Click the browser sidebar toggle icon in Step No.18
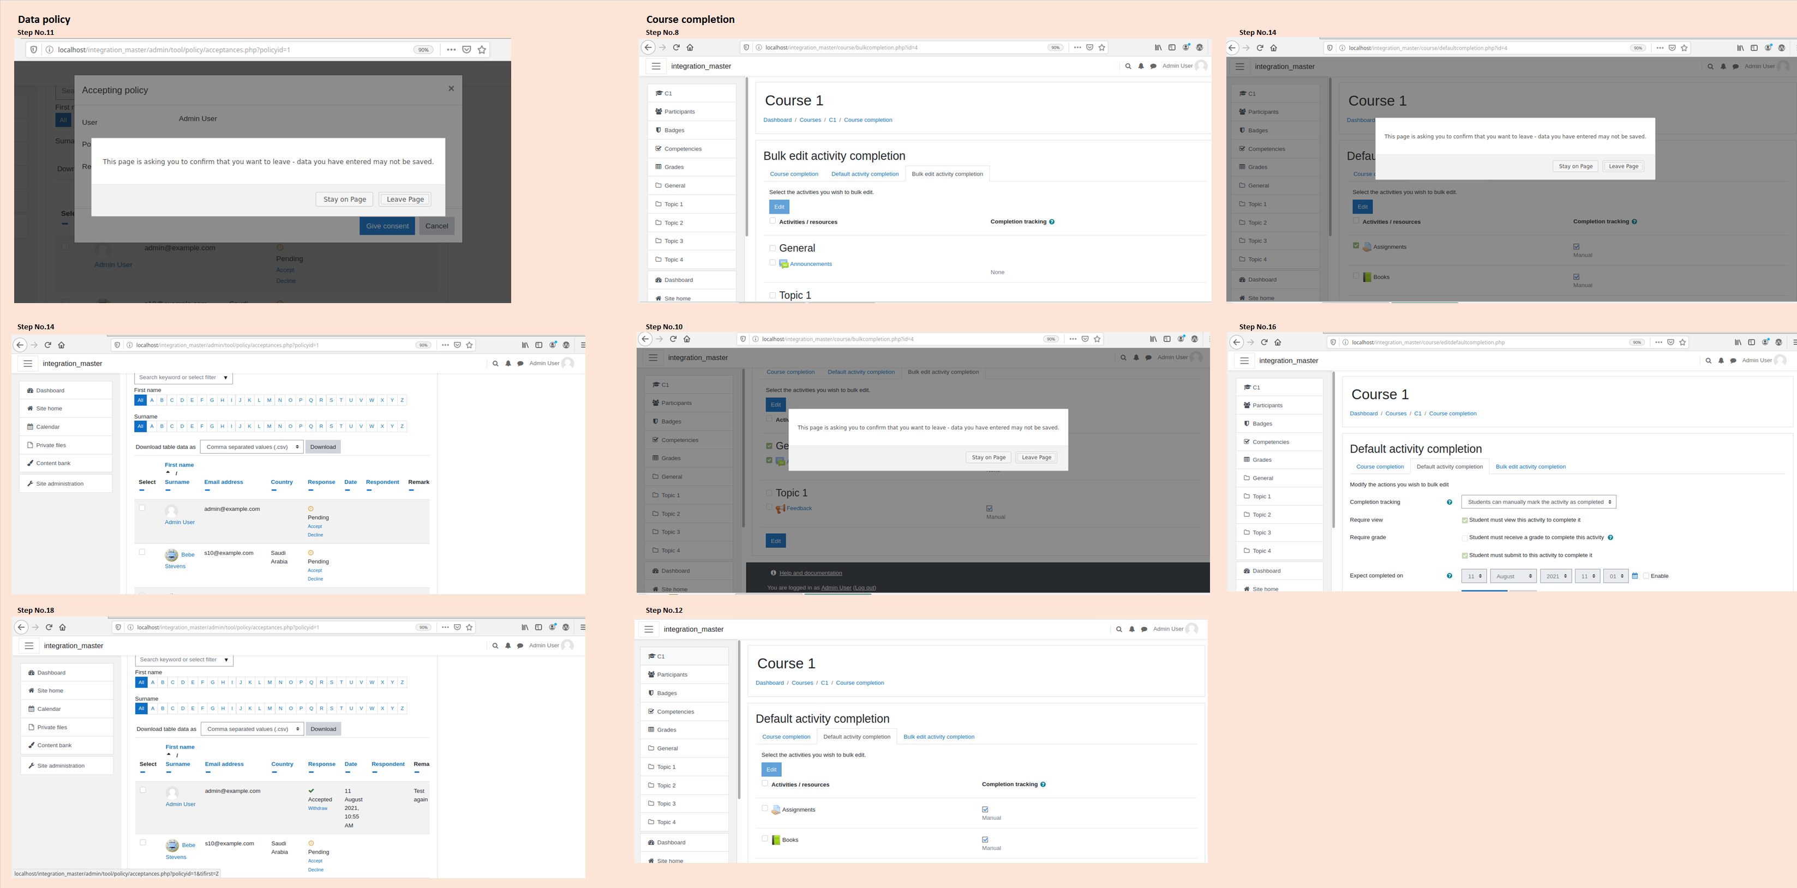 538,627
